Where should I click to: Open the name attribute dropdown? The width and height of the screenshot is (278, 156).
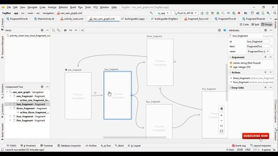pyautogui.click(x=268, y=51)
